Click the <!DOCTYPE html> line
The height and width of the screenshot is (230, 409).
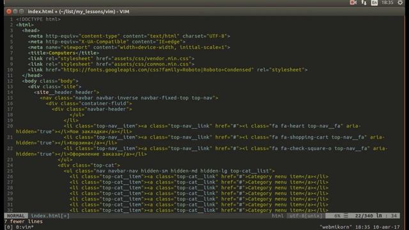[x=38, y=19]
